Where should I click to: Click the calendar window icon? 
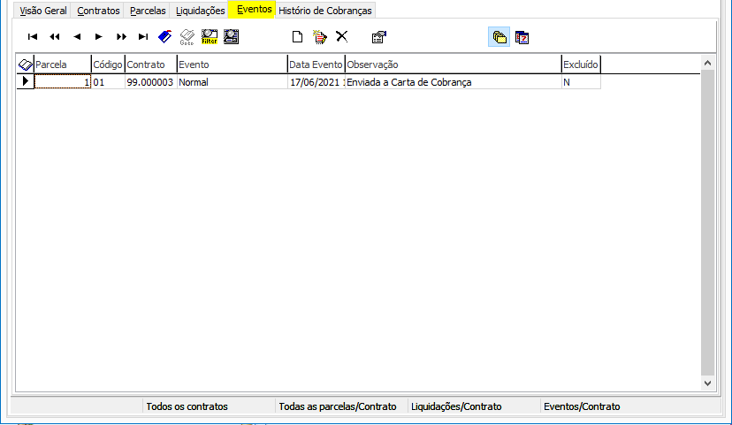pos(522,37)
